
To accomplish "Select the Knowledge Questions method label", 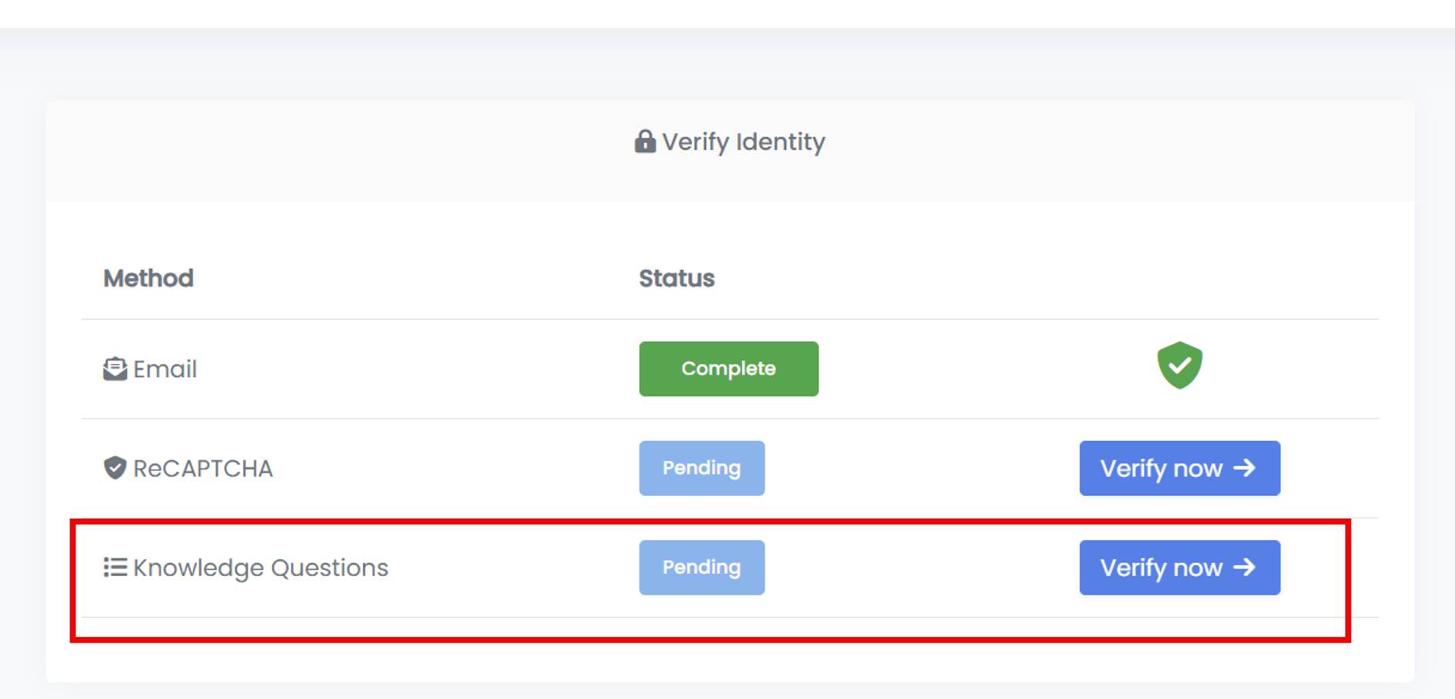I will point(260,568).
